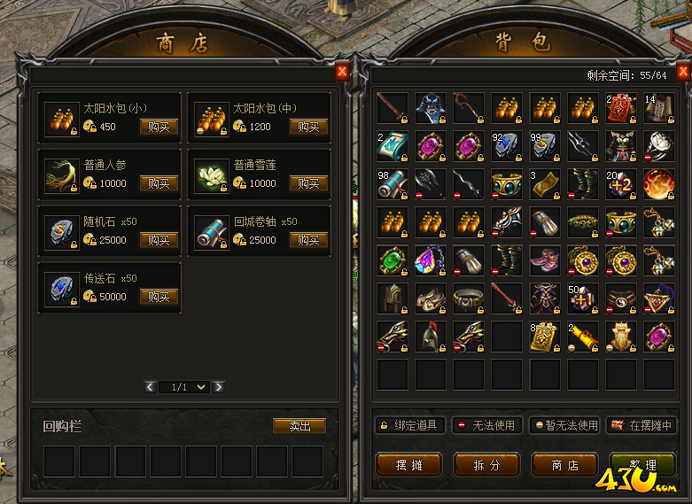Image resolution: width=692 pixels, height=504 pixels.
Task: Click the 整理 sort inventory button
Action: click(x=642, y=463)
